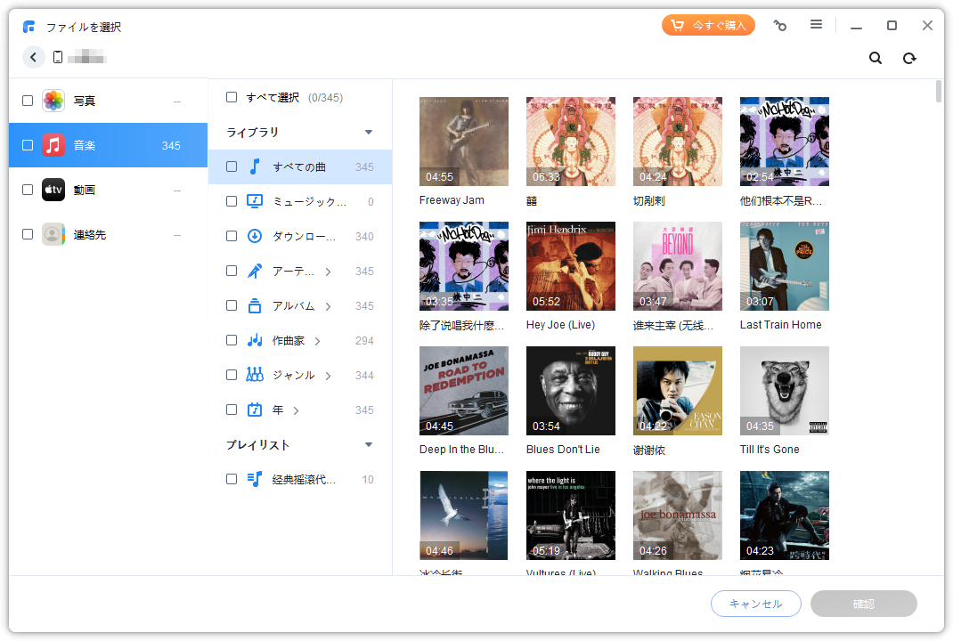This screenshot has width=953, height=641.
Task: Open the ダウンロー... library item
Action: click(300, 236)
